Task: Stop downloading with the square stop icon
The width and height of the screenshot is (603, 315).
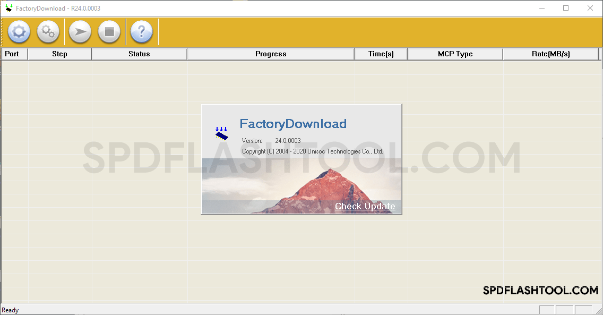Action: coord(109,31)
